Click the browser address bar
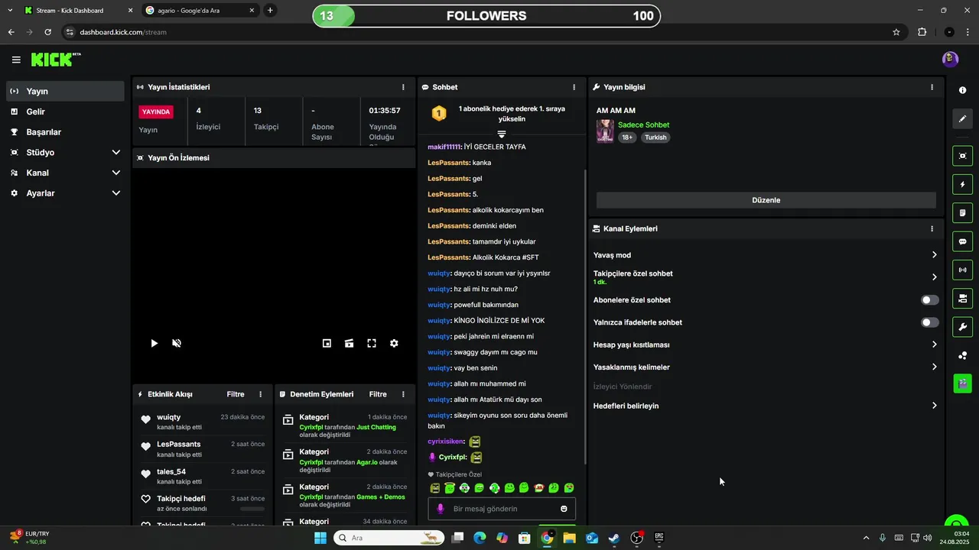Viewport: 979px width, 550px height. pyautogui.click(x=482, y=32)
